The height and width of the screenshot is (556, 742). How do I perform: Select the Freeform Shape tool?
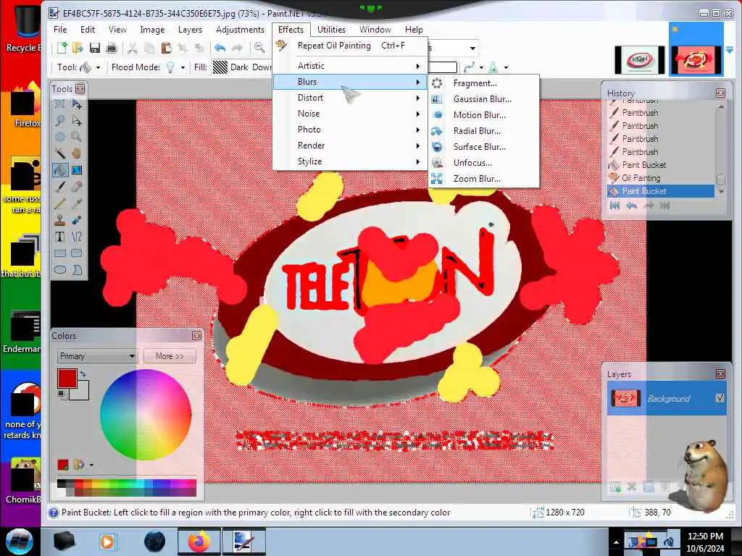click(x=76, y=269)
